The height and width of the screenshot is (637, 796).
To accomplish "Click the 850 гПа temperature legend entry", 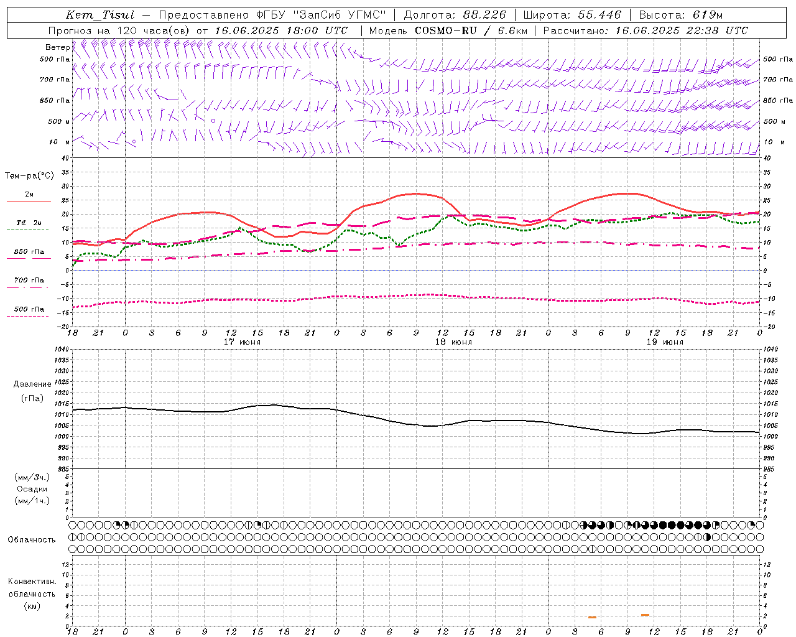I will pos(29,252).
